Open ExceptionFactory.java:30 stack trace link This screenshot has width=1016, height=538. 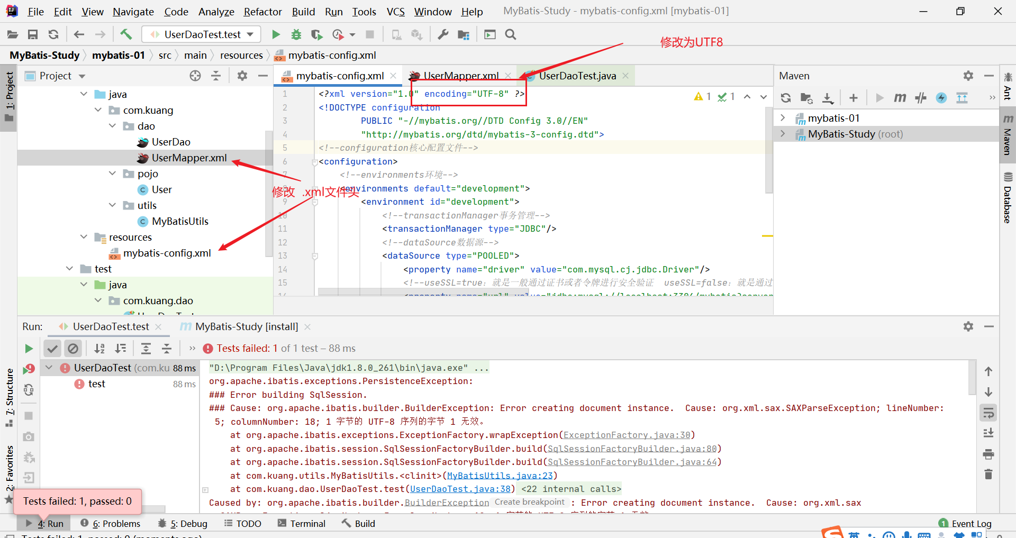point(627,435)
